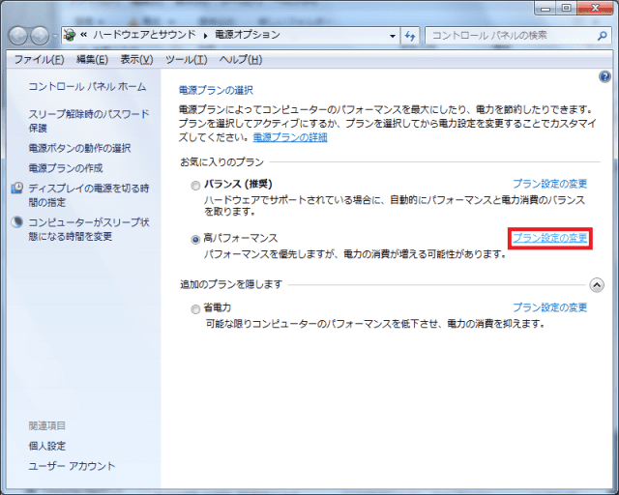Open the ヘルプ(H) menu
This screenshot has height=495, width=619.
click(241, 59)
